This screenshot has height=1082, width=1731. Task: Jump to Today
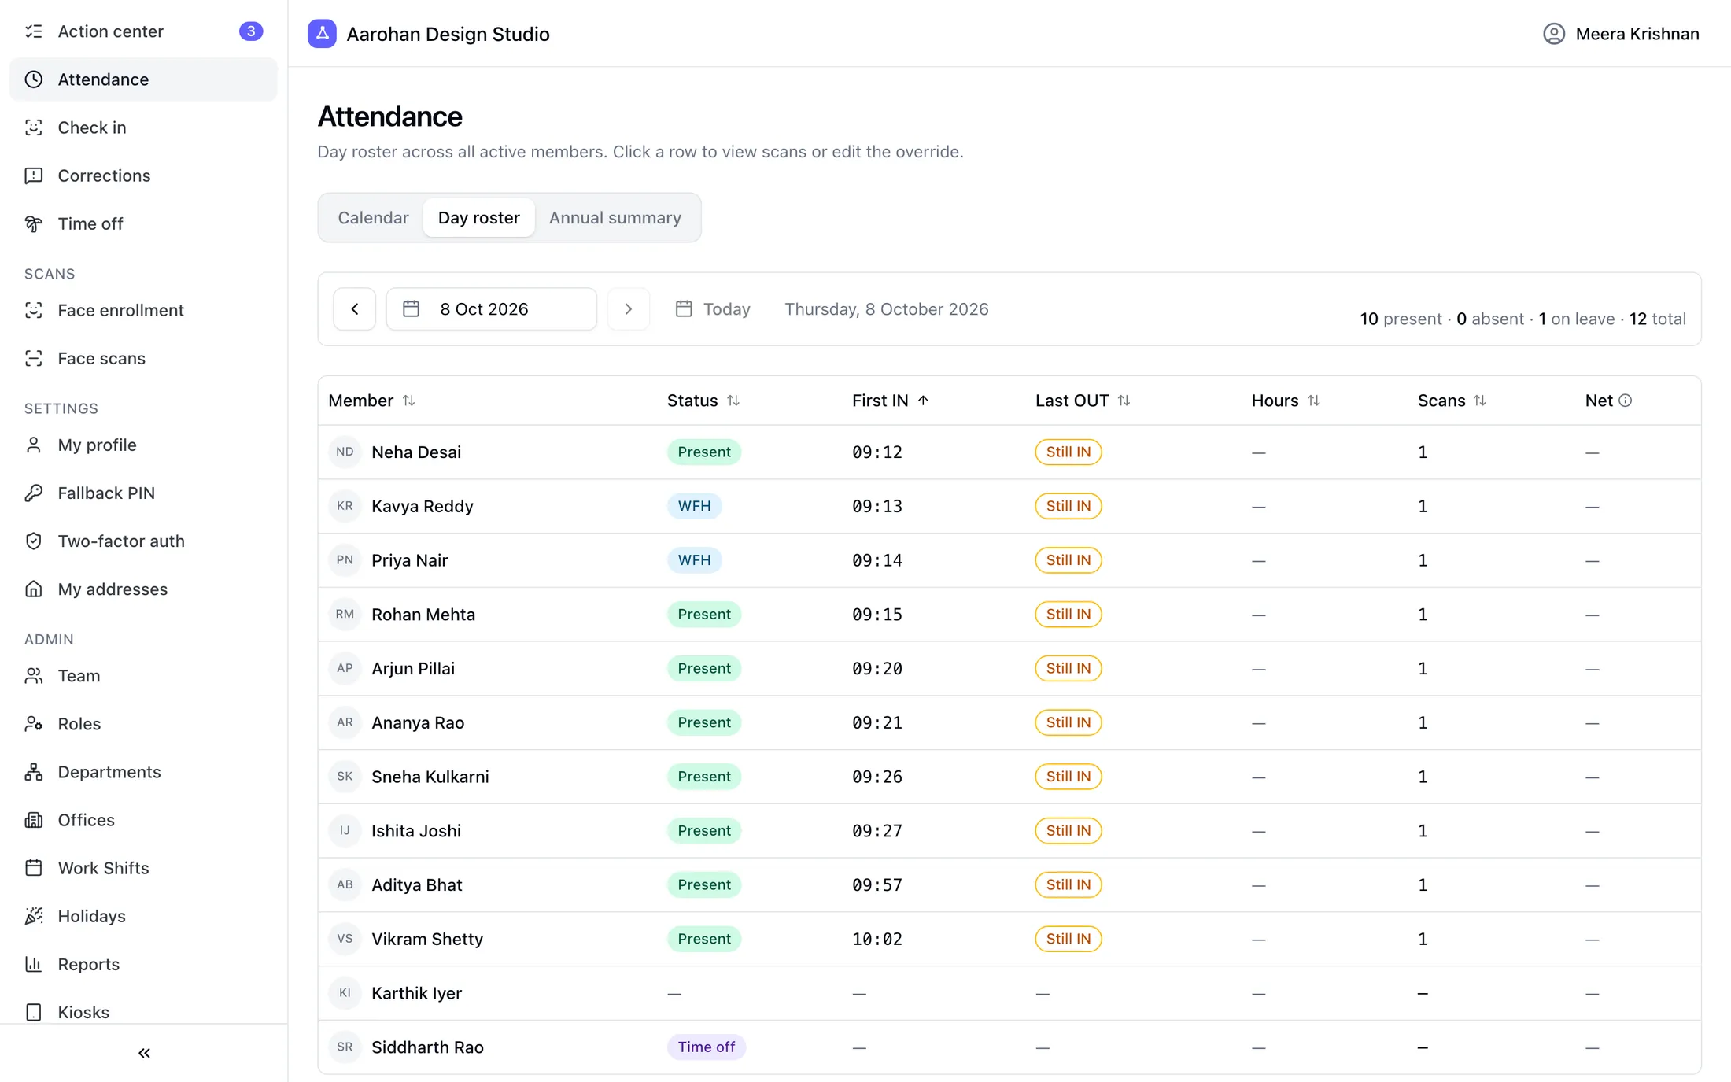point(713,309)
